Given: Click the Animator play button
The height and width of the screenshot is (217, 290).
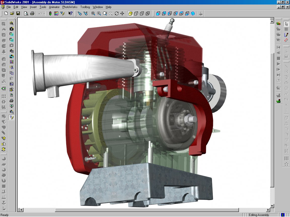Looking at the screenshot, I should 278,64.
